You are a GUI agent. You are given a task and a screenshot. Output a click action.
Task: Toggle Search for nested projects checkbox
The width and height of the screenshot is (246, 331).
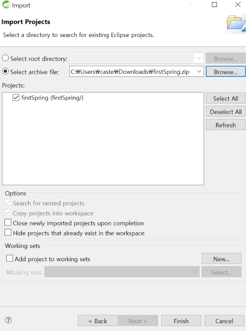click(8, 203)
